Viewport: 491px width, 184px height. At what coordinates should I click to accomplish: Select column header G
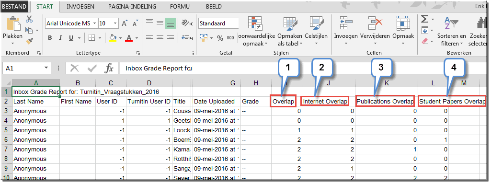(x=233, y=83)
